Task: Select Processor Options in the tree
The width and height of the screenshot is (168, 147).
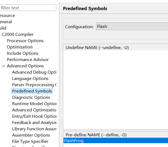Action: pos(25,41)
